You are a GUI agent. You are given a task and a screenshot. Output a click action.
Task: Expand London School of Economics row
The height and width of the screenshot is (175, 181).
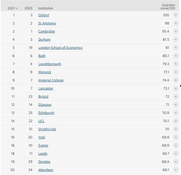pyautogui.click(x=176, y=47)
